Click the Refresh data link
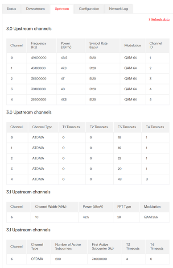173x268 pixels. click(161, 19)
